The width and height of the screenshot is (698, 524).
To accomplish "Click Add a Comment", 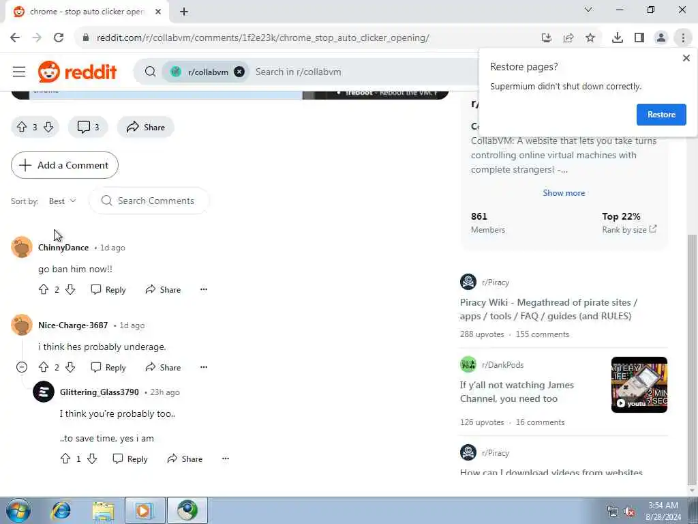I will pyautogui.click(x=65, y=165).
